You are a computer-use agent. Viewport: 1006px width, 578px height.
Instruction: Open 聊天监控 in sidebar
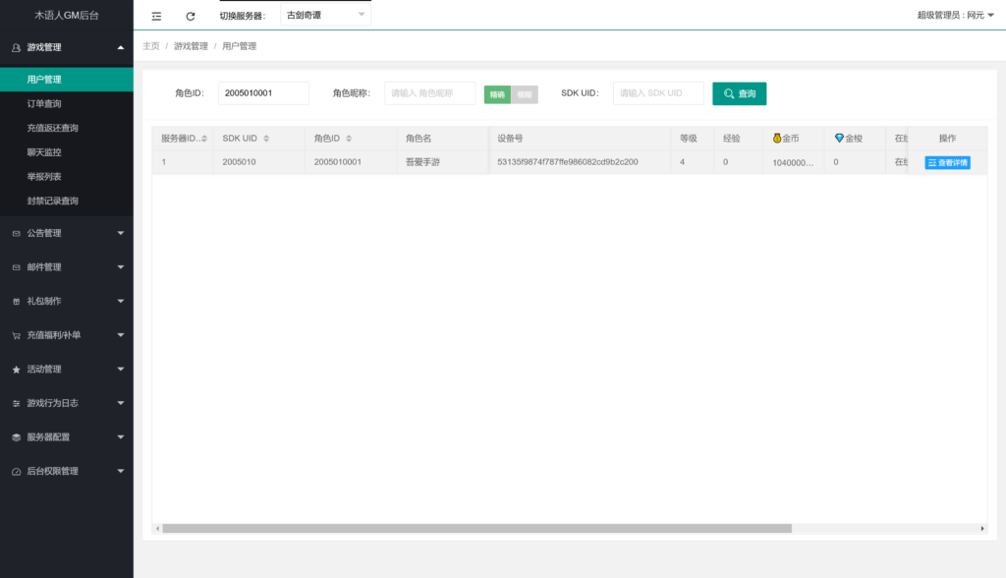67,152
